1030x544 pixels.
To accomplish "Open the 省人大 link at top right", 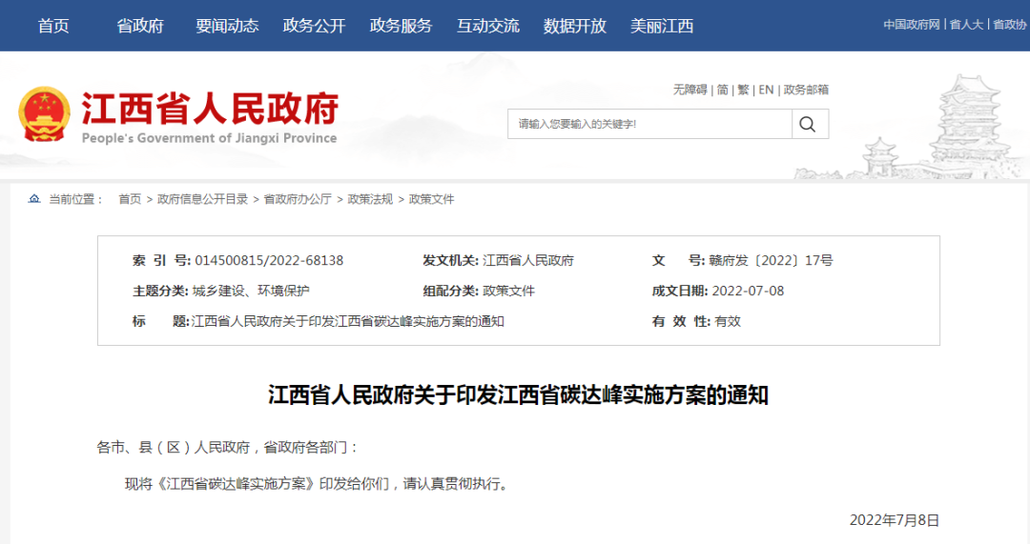I will tap(966, 25).
